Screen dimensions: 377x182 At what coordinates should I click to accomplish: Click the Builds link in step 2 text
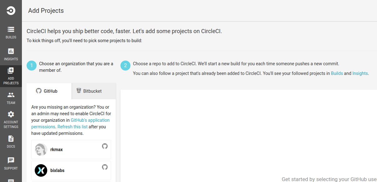coord(337,73)
